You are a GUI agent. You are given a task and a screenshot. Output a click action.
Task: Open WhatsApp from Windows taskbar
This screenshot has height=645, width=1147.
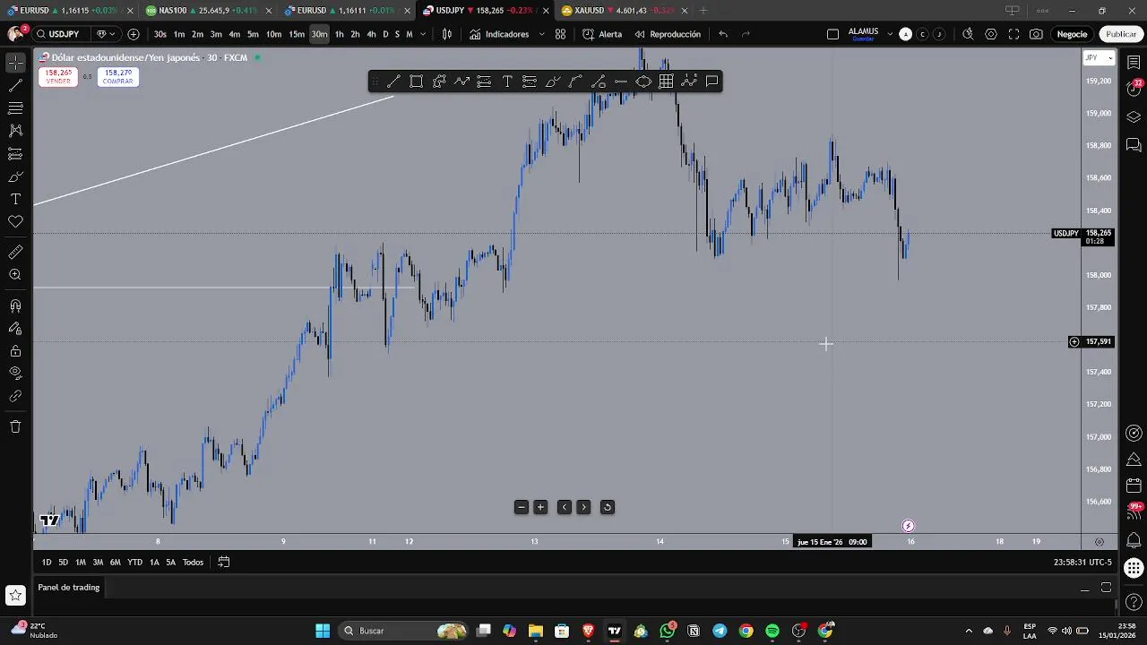point(668,631)
